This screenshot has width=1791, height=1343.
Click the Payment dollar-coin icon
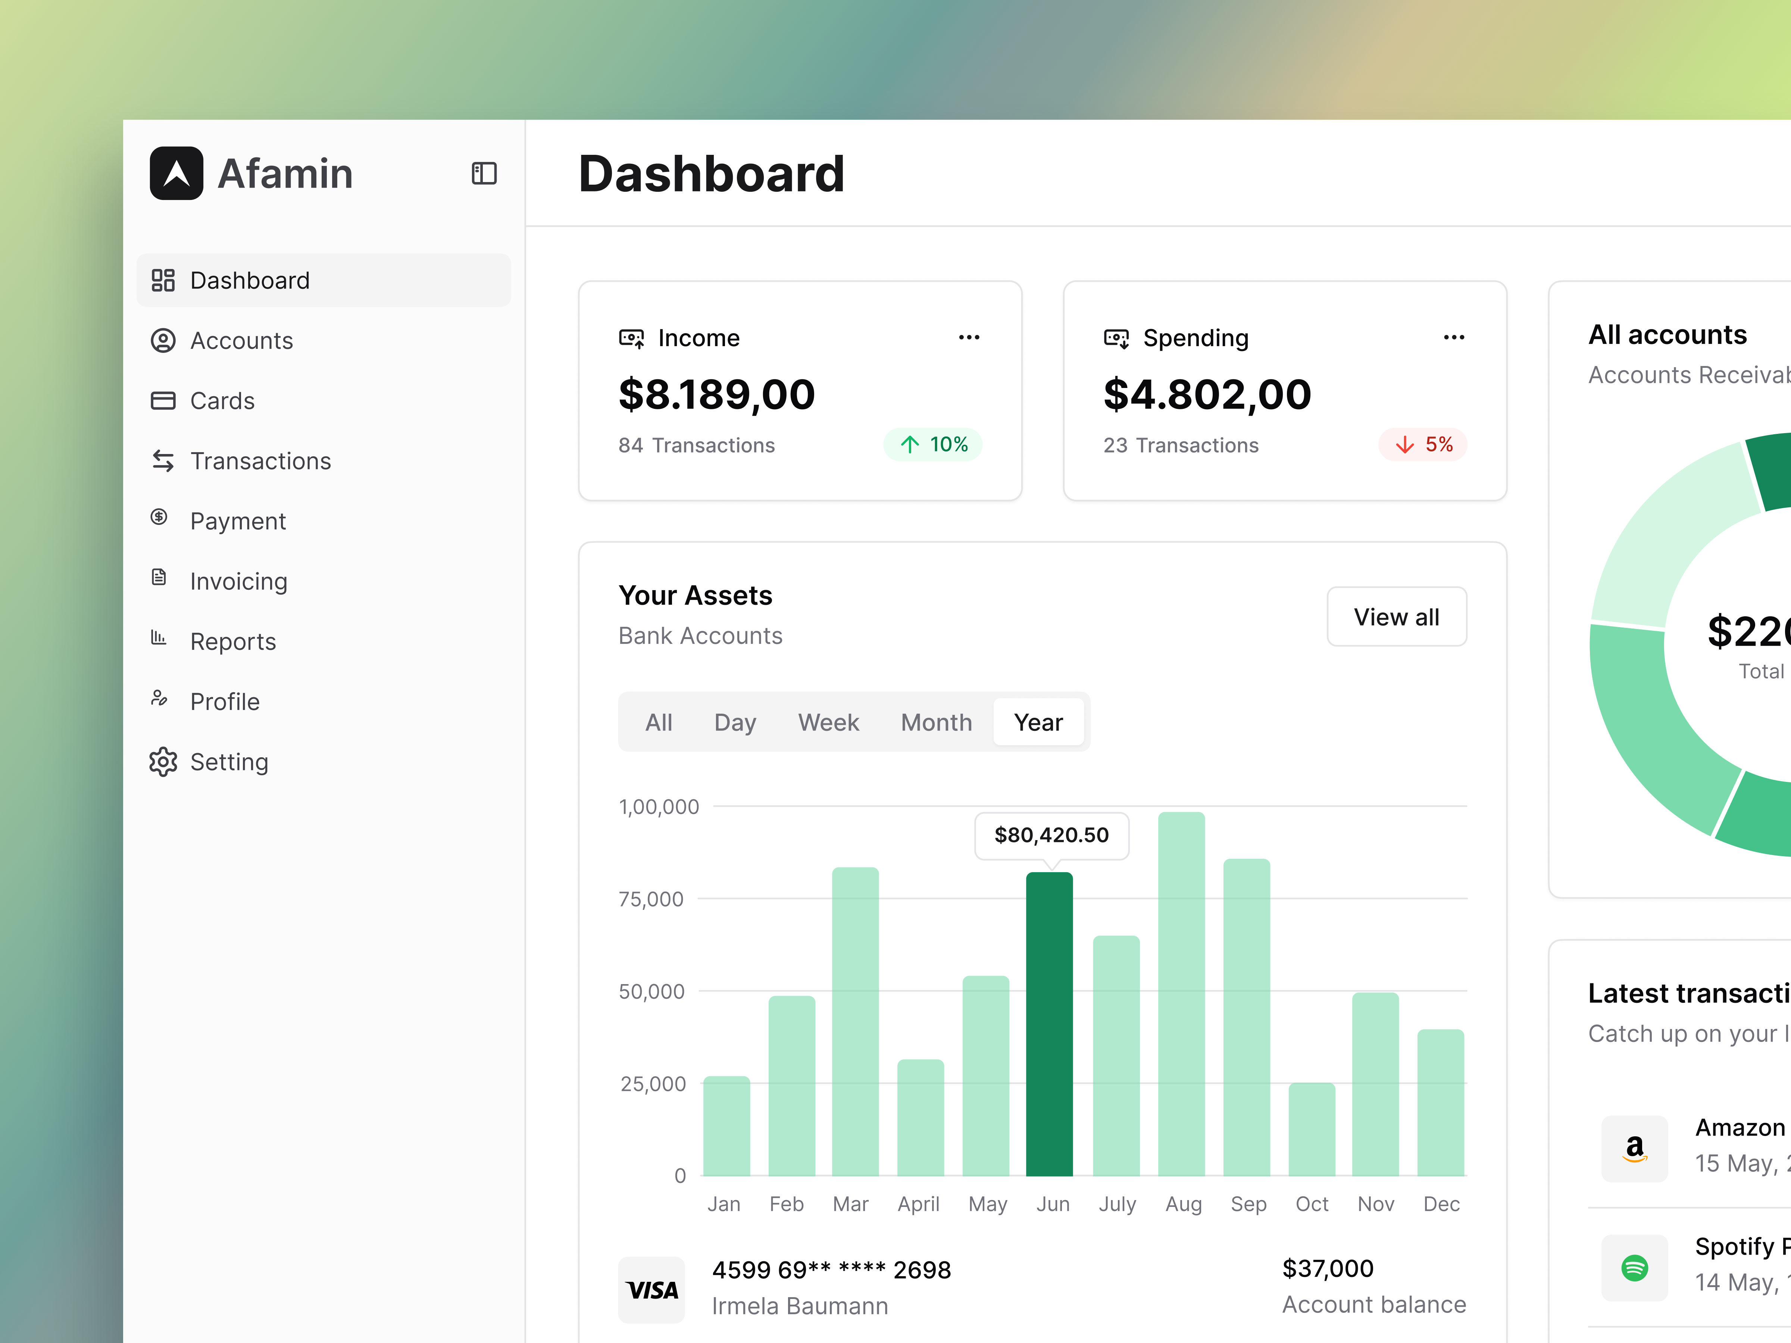(x=159, y=516)
